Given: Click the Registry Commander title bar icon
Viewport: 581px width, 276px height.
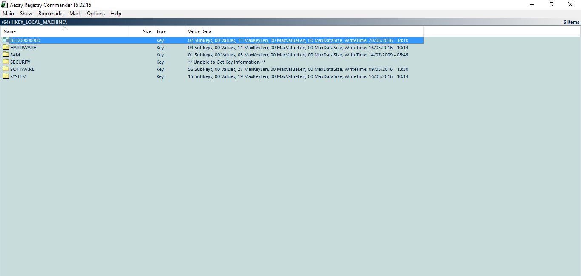Looking at the screenshot, I should coord(4,4).
